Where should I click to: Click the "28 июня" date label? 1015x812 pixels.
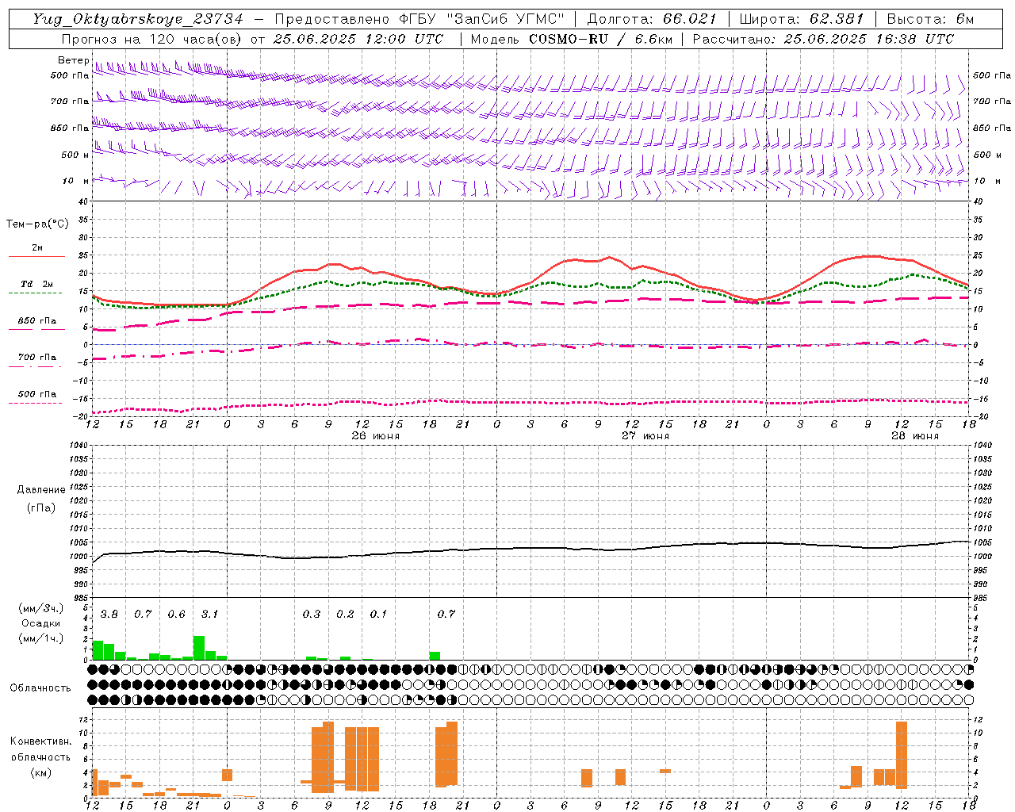[x=914, y=436]
